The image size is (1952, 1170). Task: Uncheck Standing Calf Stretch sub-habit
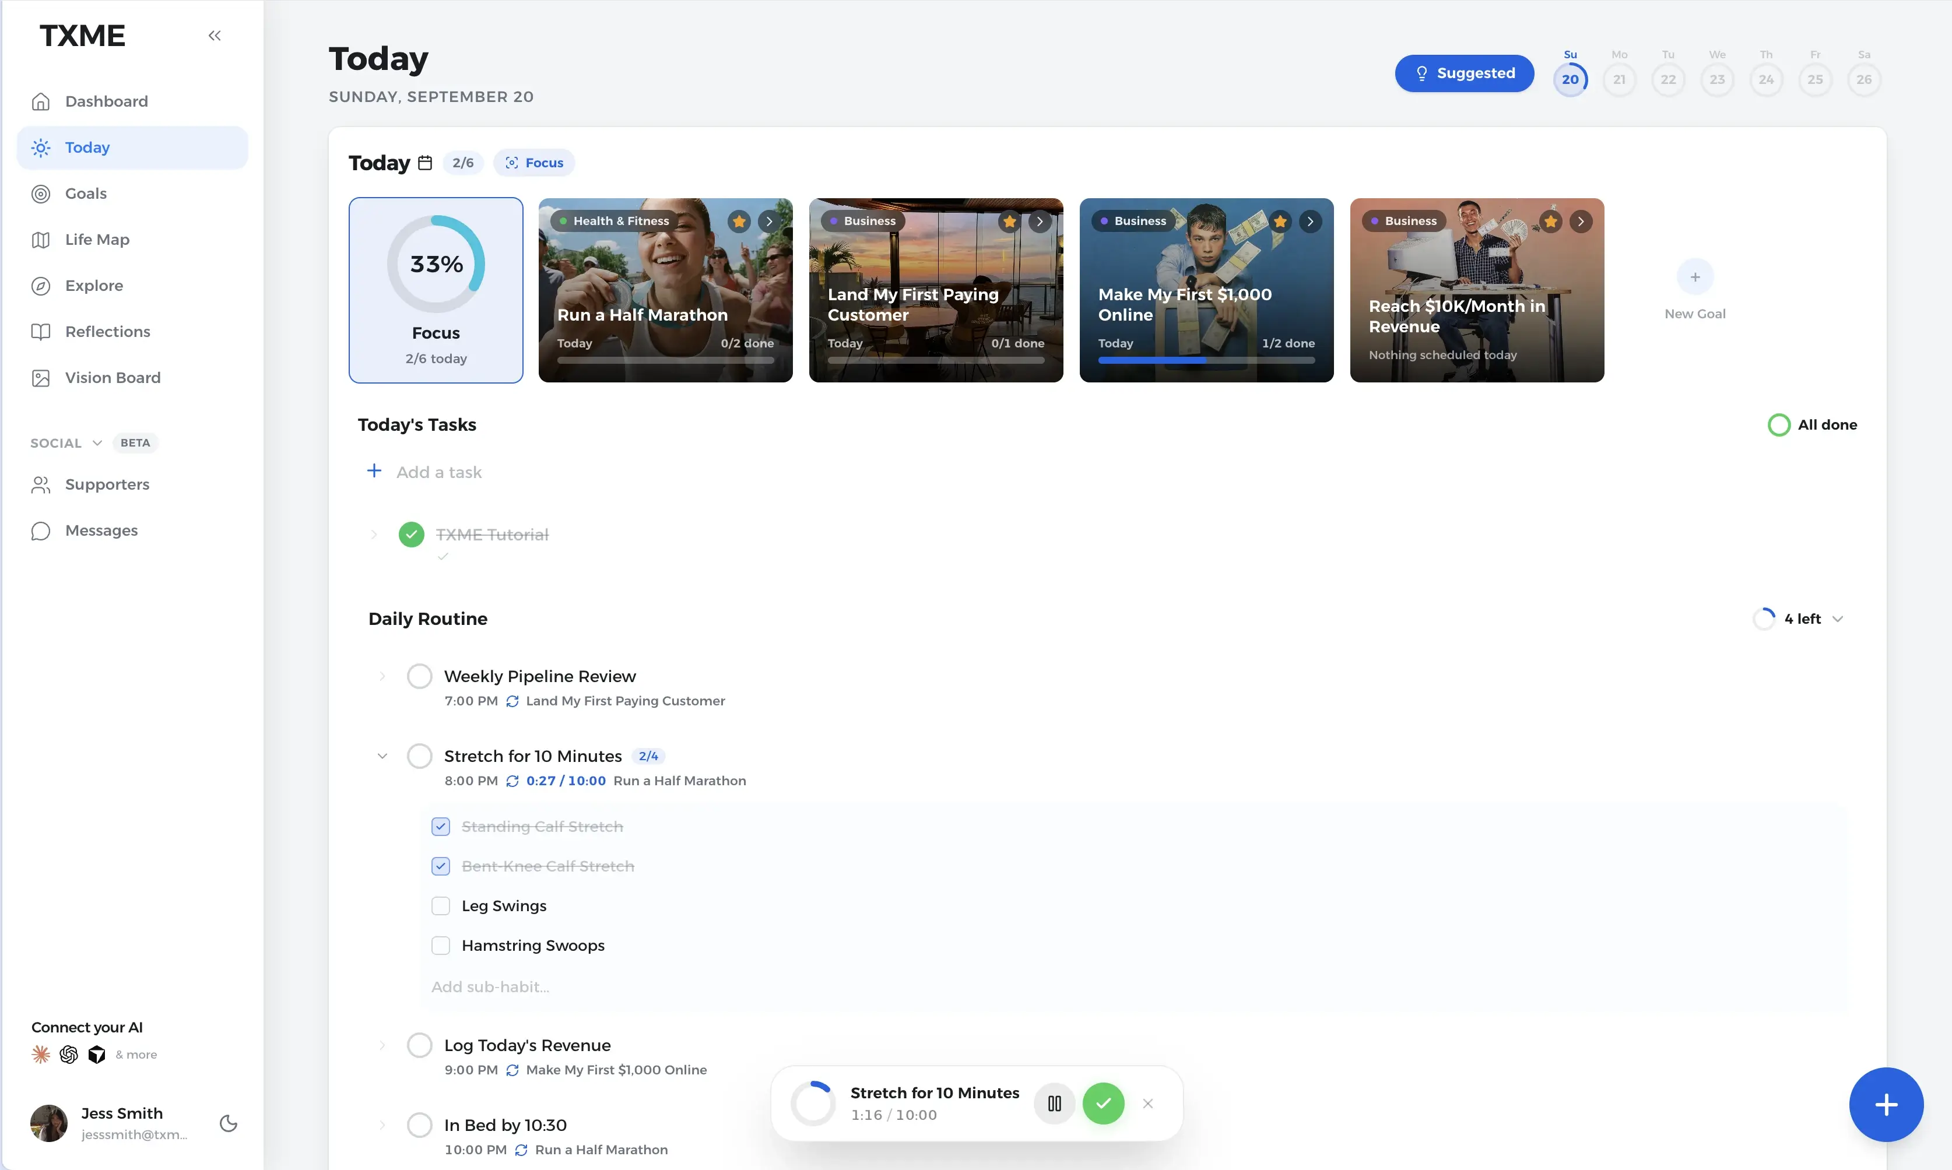point(441,826)
